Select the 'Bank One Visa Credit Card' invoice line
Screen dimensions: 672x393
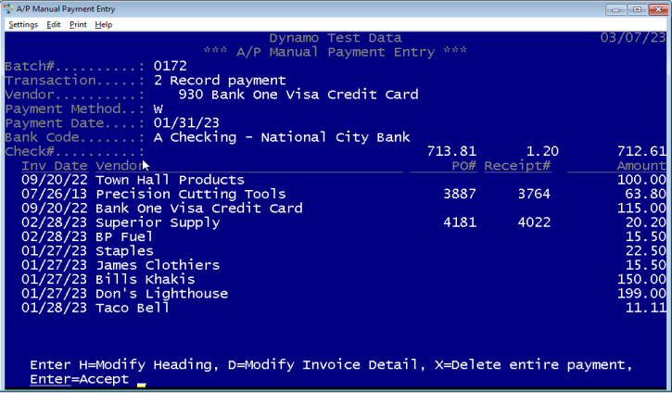click(x=344, y=209)
